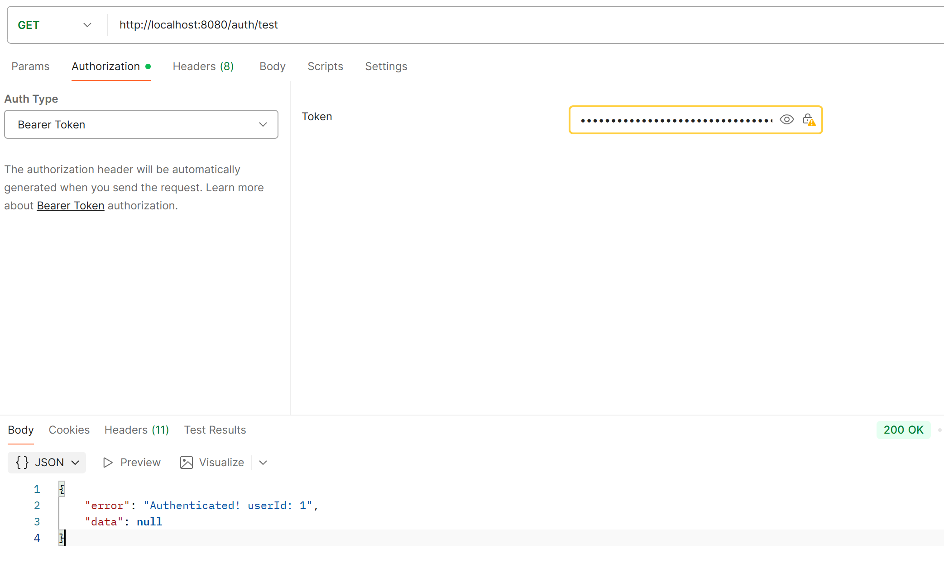The width and height of the screenshot is (944, 572).
Task: Open the request Body tab
Action: pyautogui.click(x=273, y=66)
